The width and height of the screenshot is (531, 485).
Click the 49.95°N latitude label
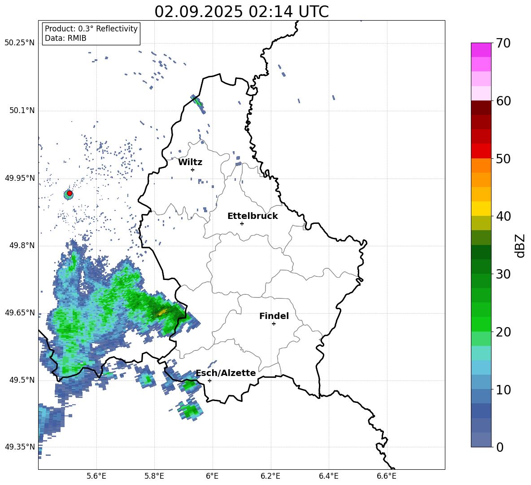coord(20,178)
